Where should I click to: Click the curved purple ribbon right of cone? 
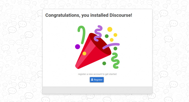[111, 46]
